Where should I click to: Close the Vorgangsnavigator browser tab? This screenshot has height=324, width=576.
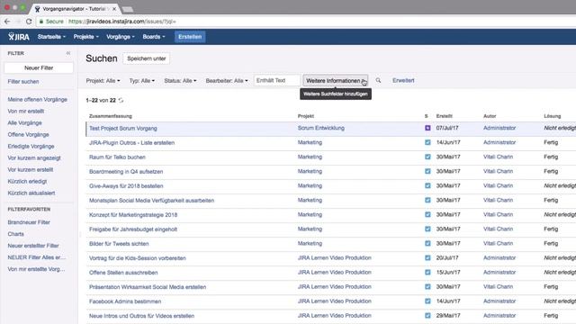[x=114, y=8]
